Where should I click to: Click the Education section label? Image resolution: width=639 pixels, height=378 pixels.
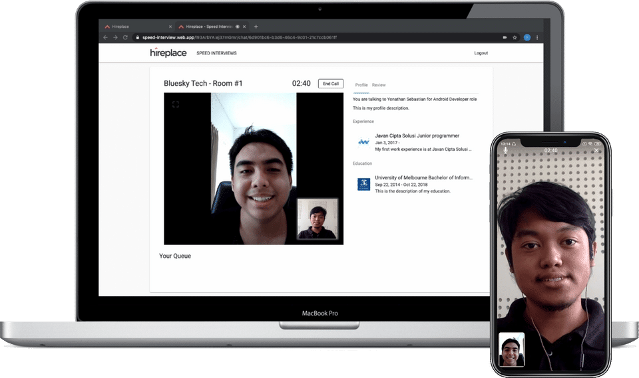[x=362, y=163]
